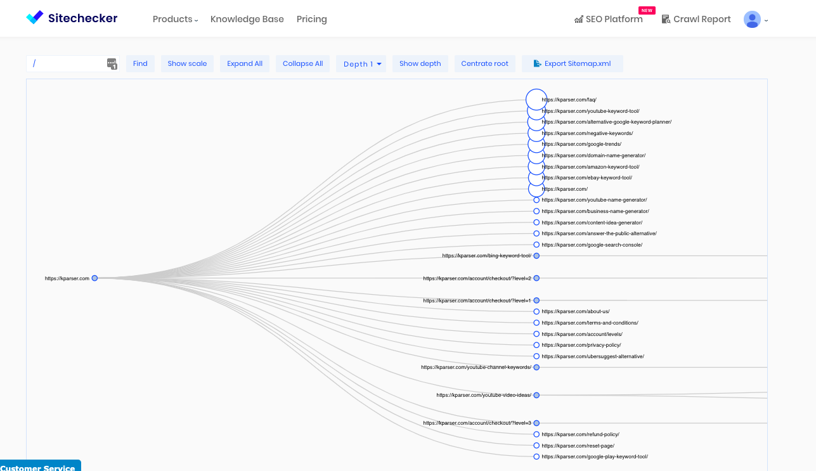This screenshot has width=816, height=471.
Task: Select the business-name-generator node
Action: [536, 211]
